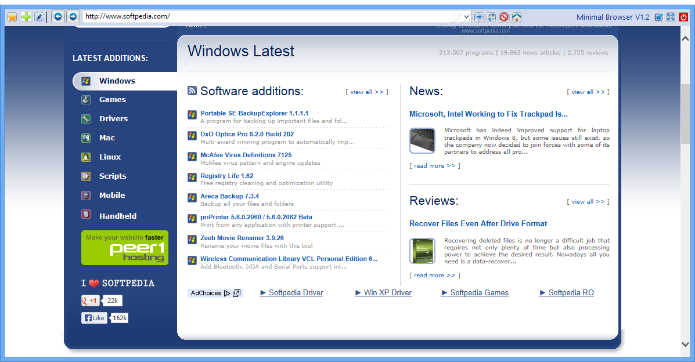Select the Windows tab in Latest Additions

(125, 81)
